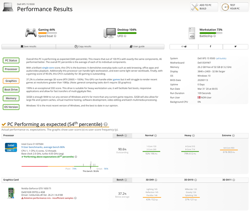
Task: Click the Intel Core i7-10750H name
Action: (x=33, y=144)
